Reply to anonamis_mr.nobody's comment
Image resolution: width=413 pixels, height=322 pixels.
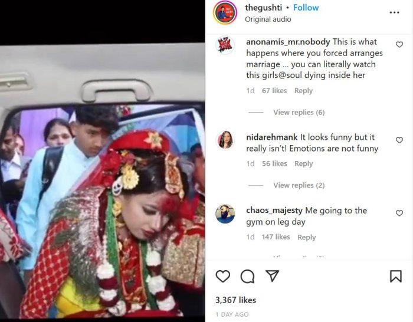[303, 91]
